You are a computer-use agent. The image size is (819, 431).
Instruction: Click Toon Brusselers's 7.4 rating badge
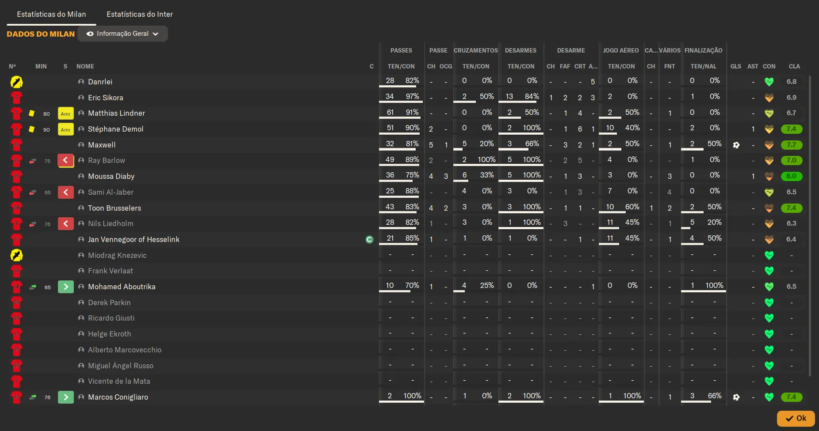point(792,208)
